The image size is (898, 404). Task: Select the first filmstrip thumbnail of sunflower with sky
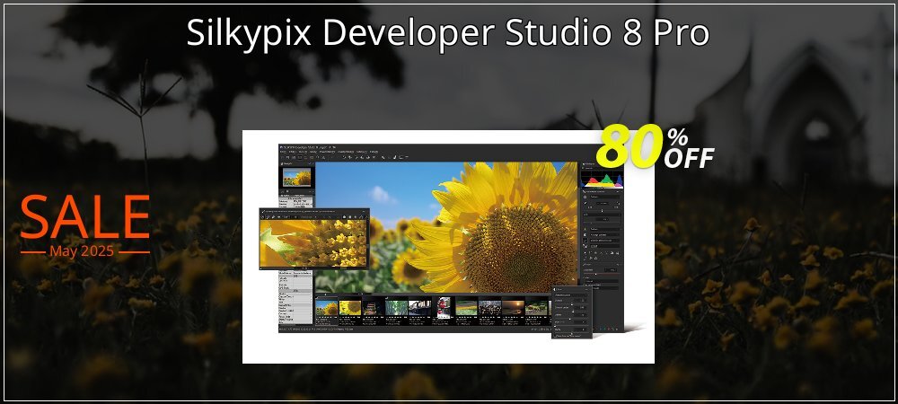click(327, 308)
